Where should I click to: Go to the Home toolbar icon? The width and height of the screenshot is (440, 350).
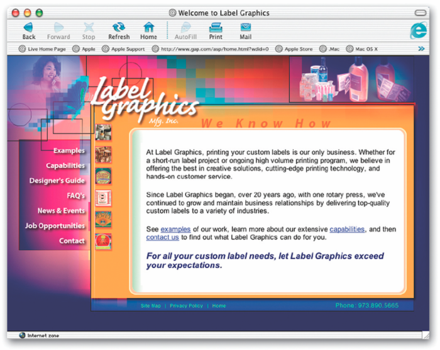click(148, 31)
